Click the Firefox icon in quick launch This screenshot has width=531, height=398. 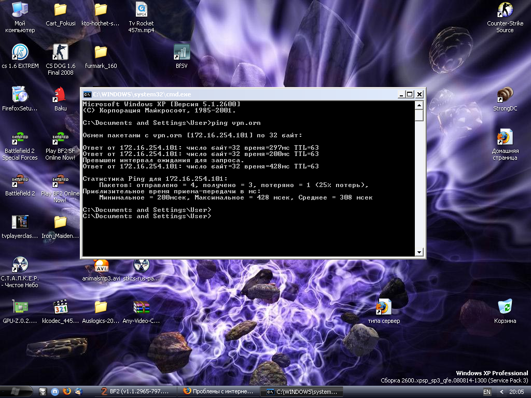coord(66,391)
